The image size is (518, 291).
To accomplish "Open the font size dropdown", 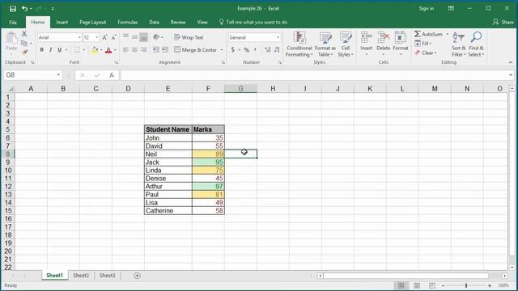I will (x=97, y=38).
